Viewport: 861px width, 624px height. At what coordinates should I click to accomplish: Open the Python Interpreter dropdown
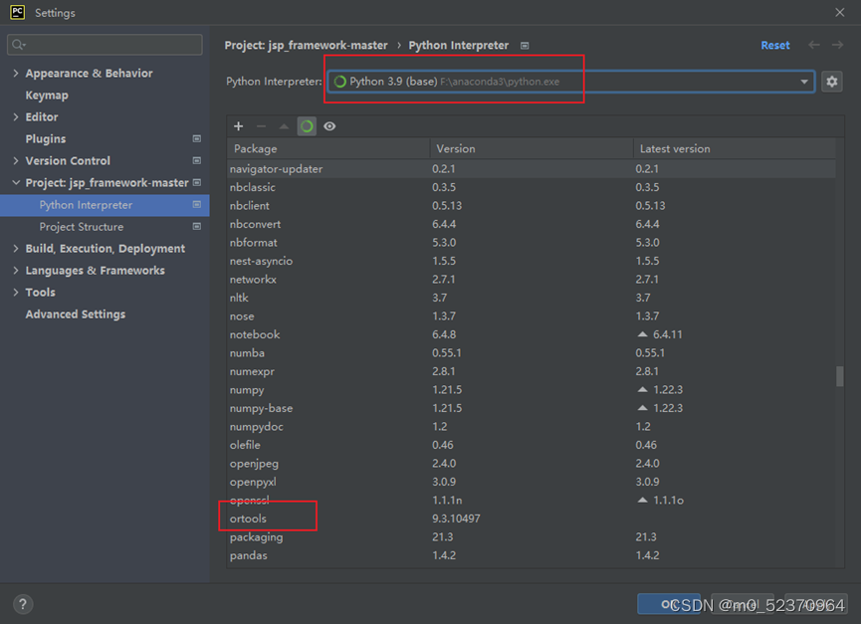coord(571,82)
